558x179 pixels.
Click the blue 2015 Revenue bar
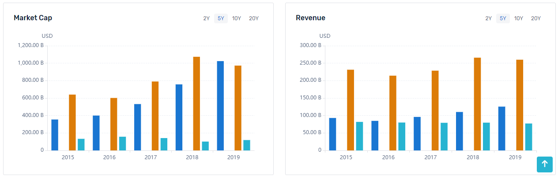[x=332, y=134]
